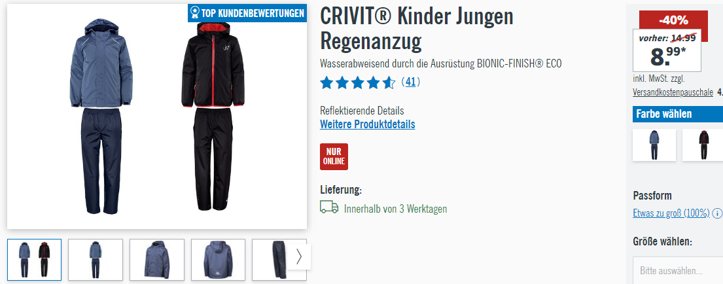Open the 41 reviews link
Image resolution: width=723 pixels, height=284 pixels.
pyautogui.click(x=411, y=82)
